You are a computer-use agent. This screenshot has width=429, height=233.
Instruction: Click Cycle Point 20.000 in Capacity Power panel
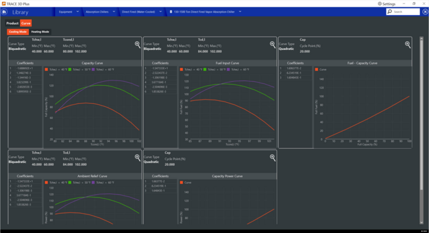tap(169, 165)
